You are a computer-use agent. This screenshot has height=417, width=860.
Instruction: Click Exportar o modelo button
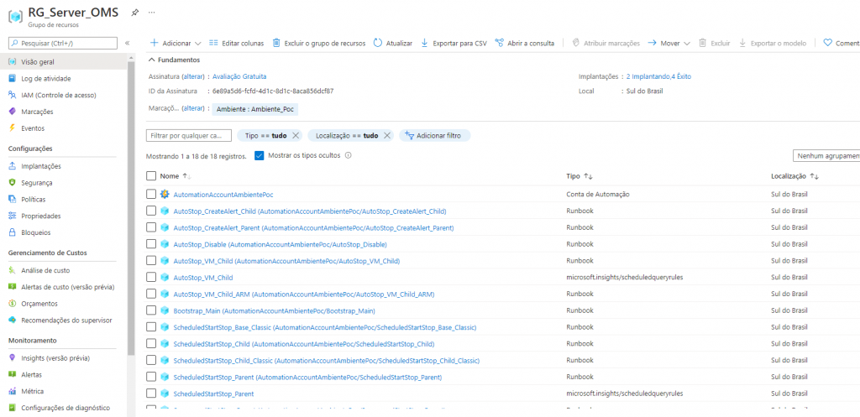(773, 43)
